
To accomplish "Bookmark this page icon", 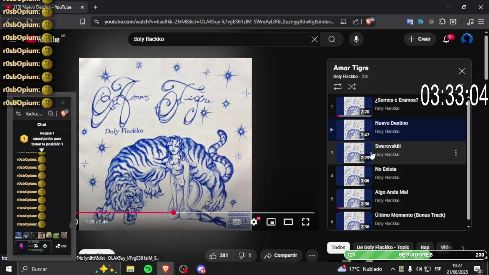I will 83,22.
